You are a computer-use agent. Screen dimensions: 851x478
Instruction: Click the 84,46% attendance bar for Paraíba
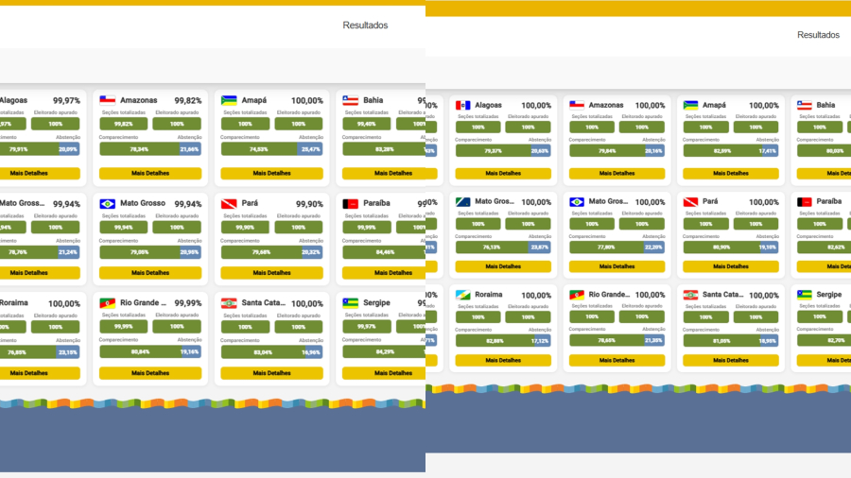pos(384,252)
